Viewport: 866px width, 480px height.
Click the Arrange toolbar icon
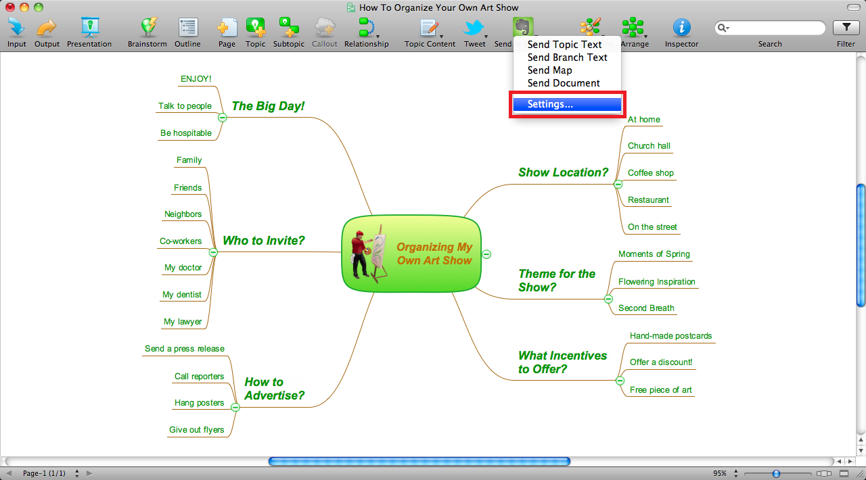click(633, 28)
